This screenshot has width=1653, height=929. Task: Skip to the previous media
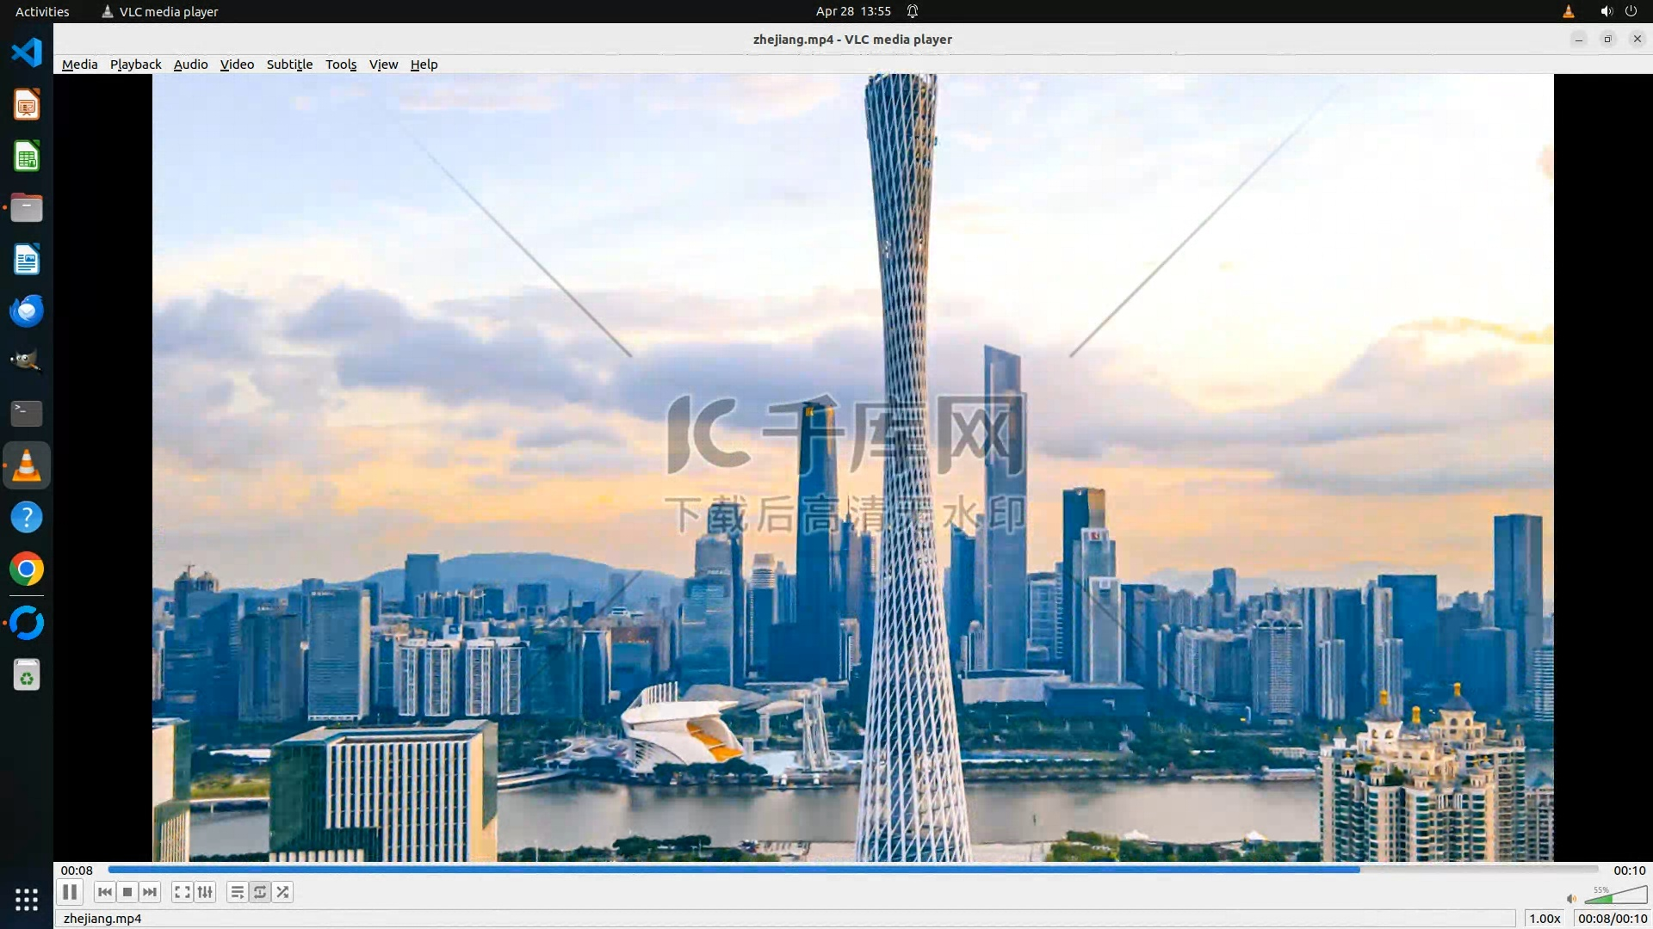pos(104,892)
